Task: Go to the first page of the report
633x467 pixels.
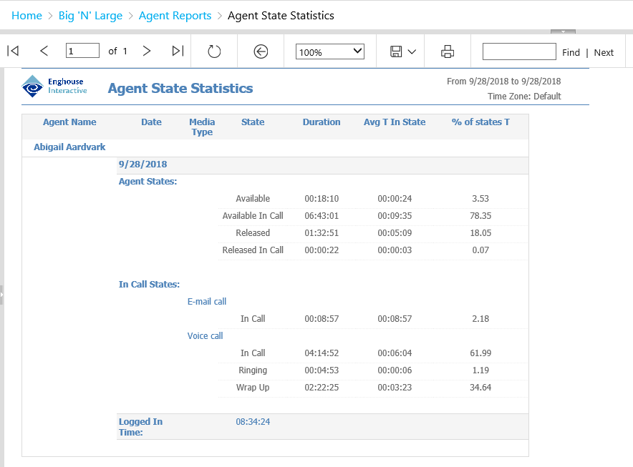Action: pyautogui.click(x=11, y=51)
